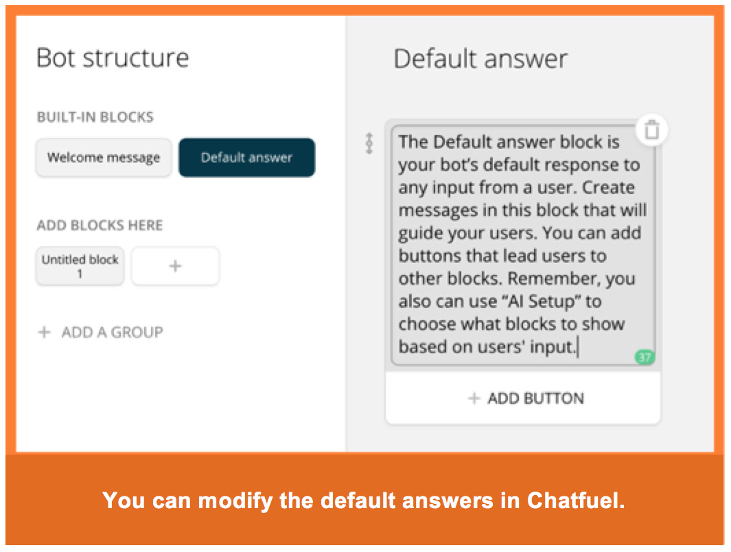This screenshot has width=731, height=552.
Task: Click the orange Chatfuel caption text
Action: [364, 501]
